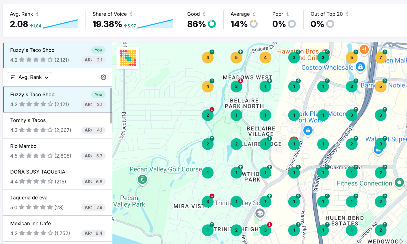Open the grid report settings gear

[x=104, y=77]
